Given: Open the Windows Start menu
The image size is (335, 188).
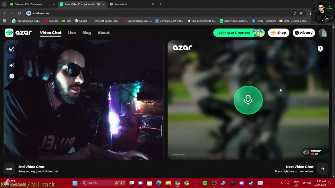Looking at the screenshot, I should [x=75, y=183].
